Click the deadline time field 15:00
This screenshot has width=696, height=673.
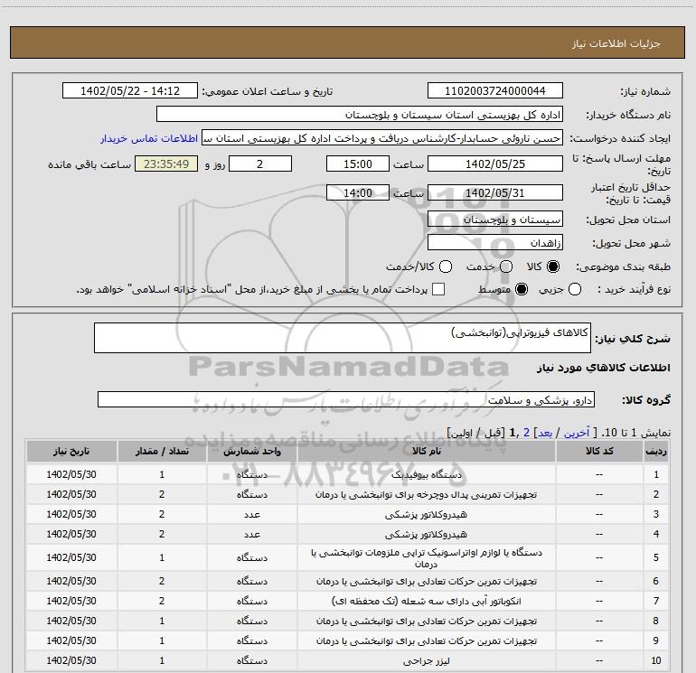pos(358,164)
